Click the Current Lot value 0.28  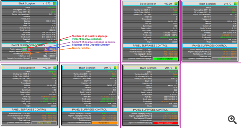pos(54,90)
